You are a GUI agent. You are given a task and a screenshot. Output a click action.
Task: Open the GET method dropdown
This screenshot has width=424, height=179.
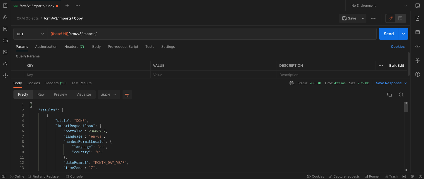pos(30,34)
